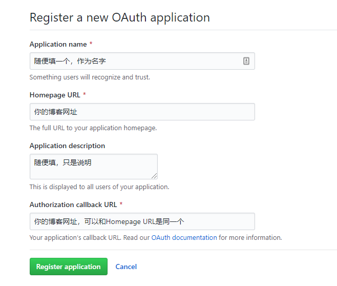Click the red asterisk beside Application name
The height and width of the screenshot is (286, 337).
[x=91, y=43]
